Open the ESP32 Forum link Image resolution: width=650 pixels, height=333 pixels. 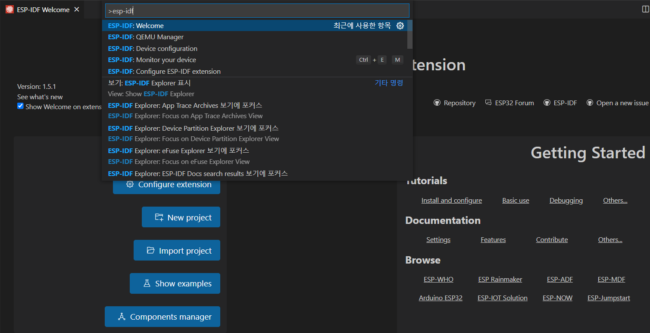[x=514, y=103]
